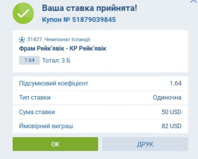Select the "31427. Чемпіонат Ісландії" league label

click(x=59, y=40)
